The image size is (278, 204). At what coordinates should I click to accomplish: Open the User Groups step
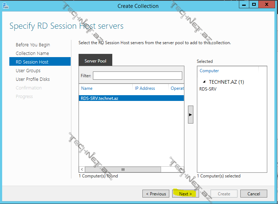coord(28,71)
